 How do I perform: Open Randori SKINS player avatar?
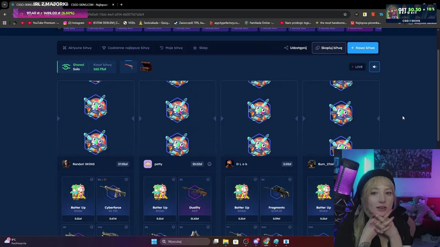tap(66, 164)
